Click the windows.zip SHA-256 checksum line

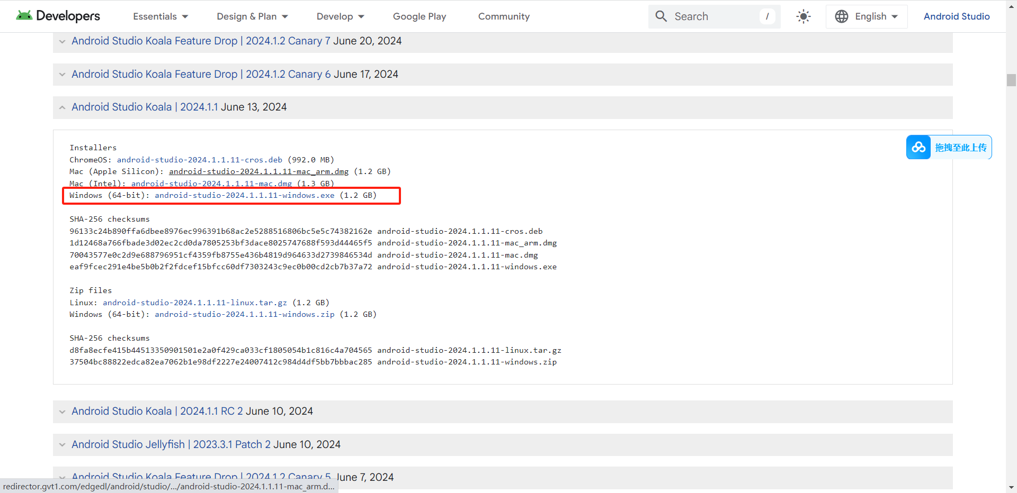click(313, 362)
